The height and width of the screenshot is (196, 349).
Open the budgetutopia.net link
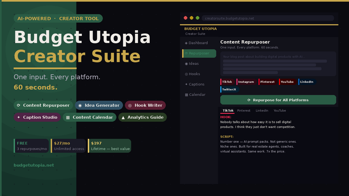click(x=34, y=165)
